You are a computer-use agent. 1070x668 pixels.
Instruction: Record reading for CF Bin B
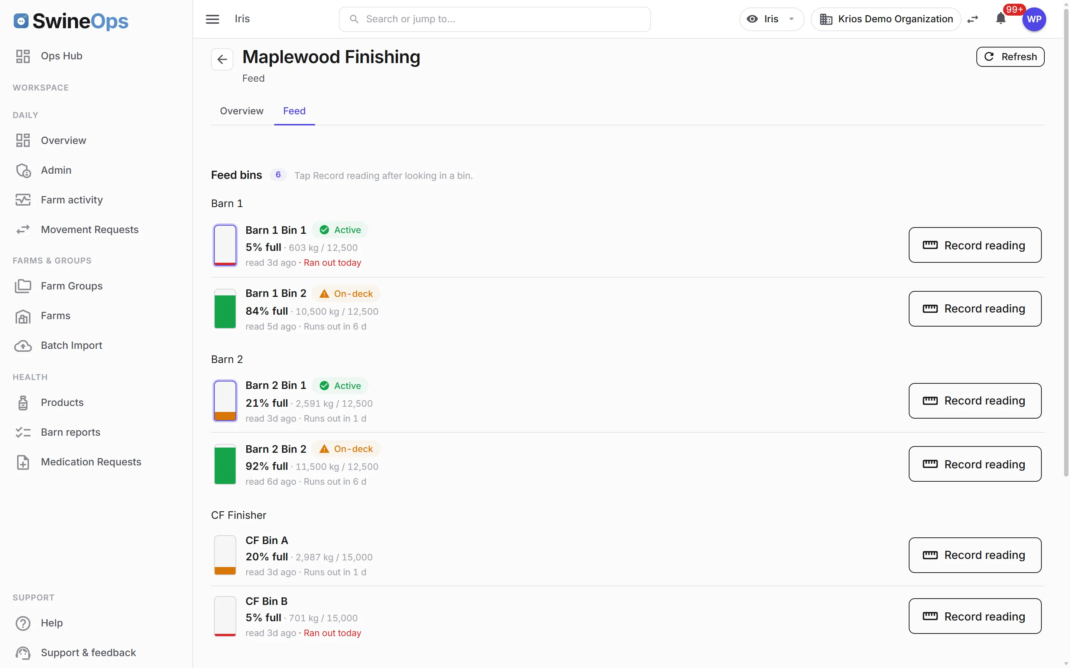click(x=975, y=616)
